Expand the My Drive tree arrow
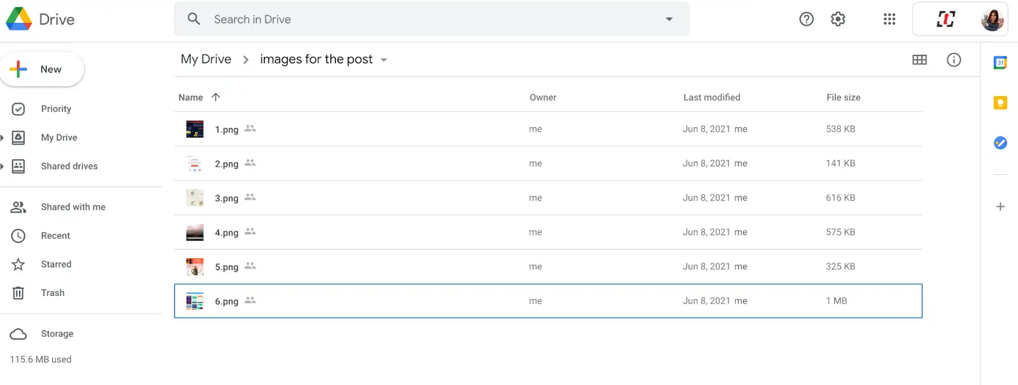1018x385 pixels. coord(3,137)
